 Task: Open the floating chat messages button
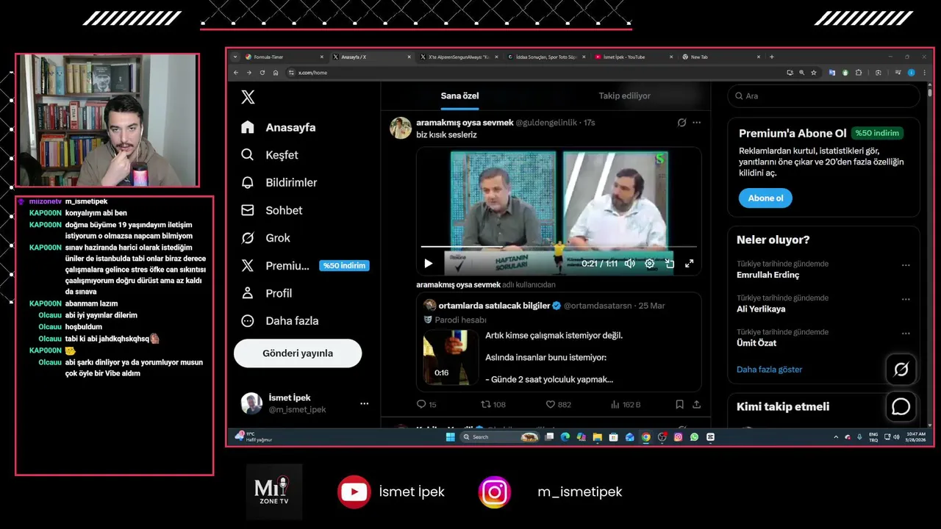click(901, 406)
